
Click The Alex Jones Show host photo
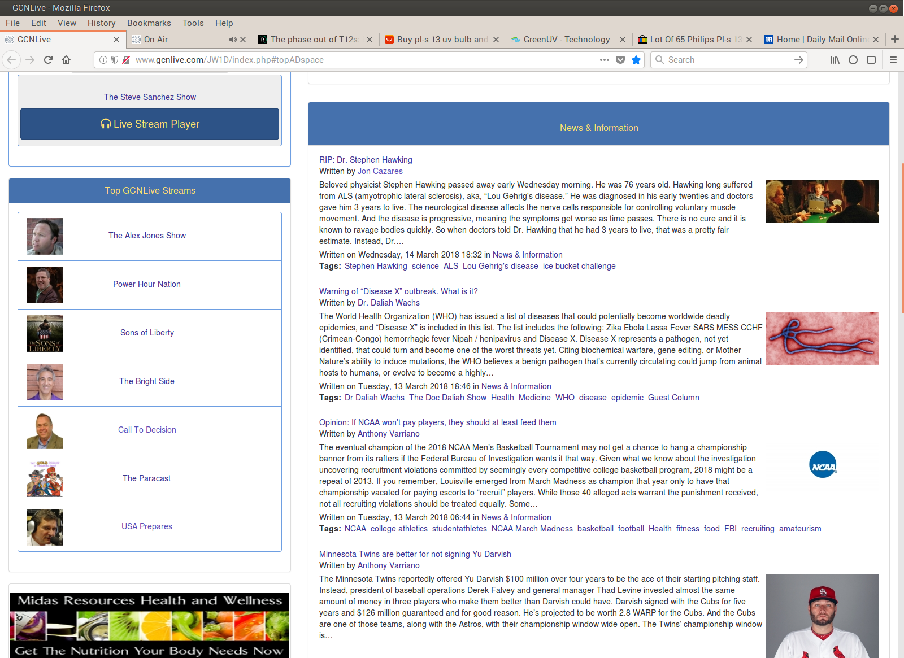(x=45, y=237)
